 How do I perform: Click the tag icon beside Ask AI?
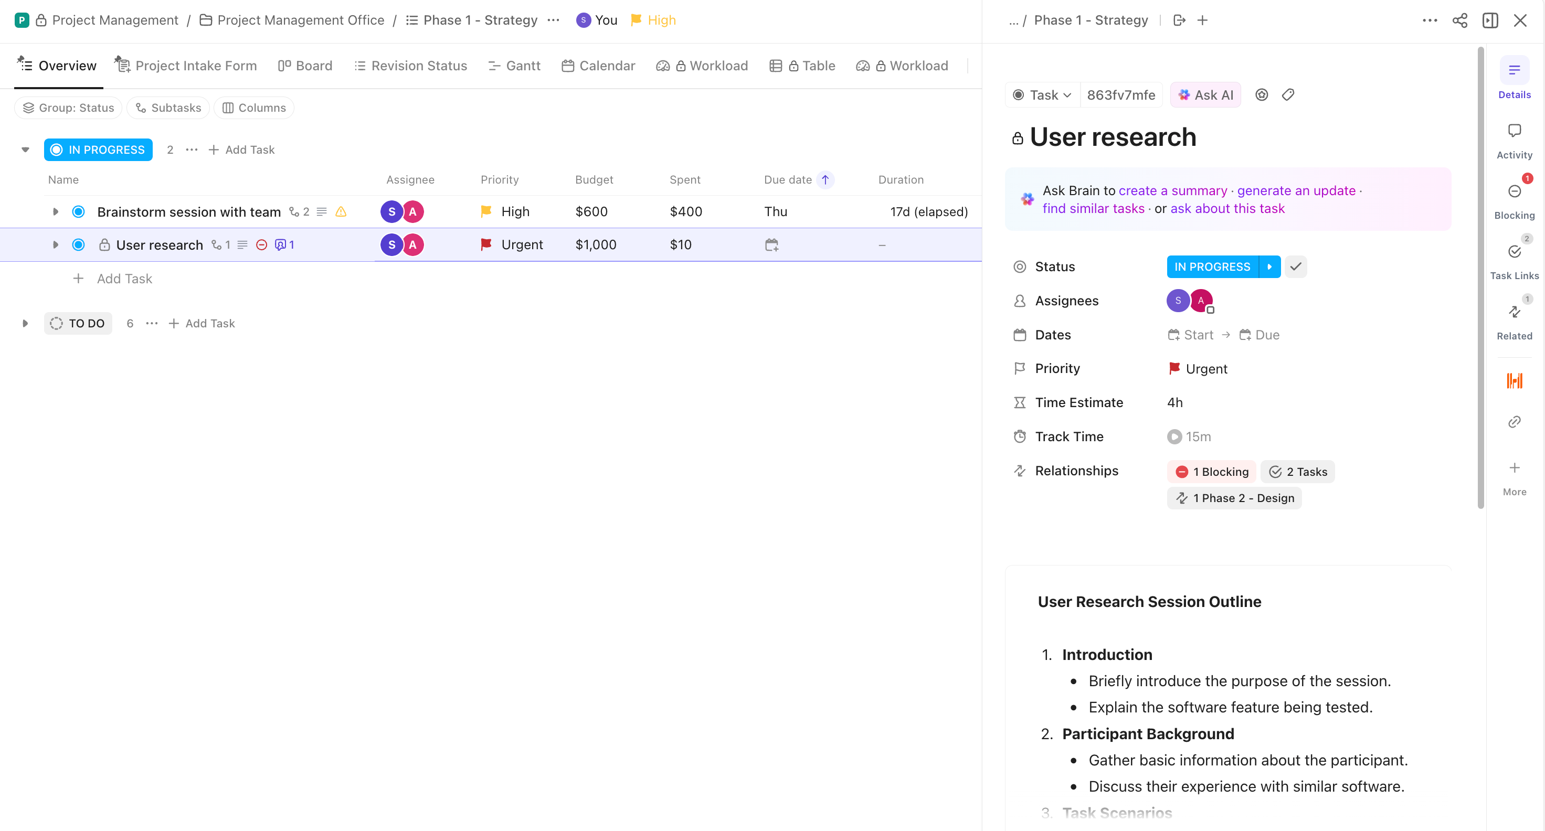point(1288,94)
